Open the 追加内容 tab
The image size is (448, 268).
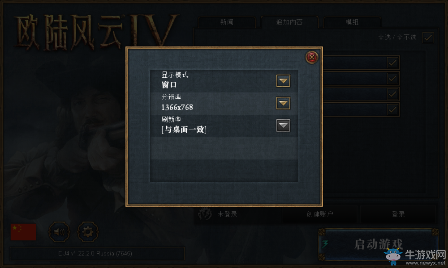[x=289, y=22]
